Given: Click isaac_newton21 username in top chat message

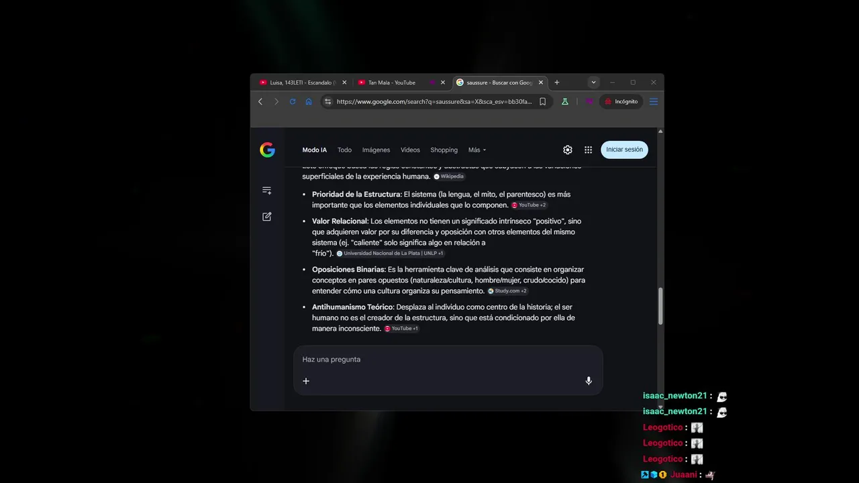Looking at the screenshot, I should point(674,396).
